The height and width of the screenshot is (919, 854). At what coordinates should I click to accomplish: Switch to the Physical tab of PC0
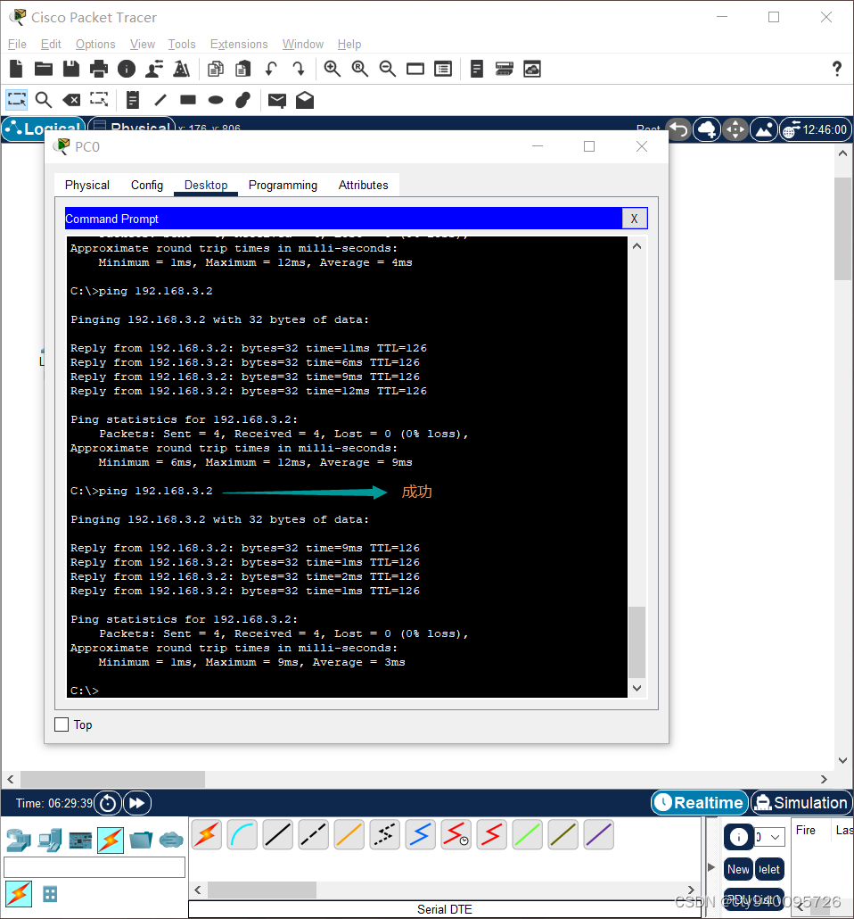87,186
